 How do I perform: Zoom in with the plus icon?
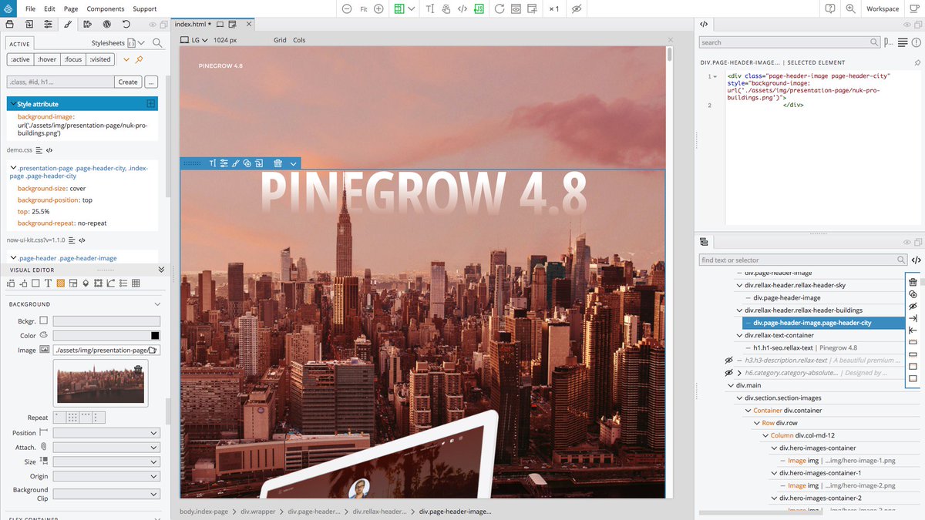[378, 8]
